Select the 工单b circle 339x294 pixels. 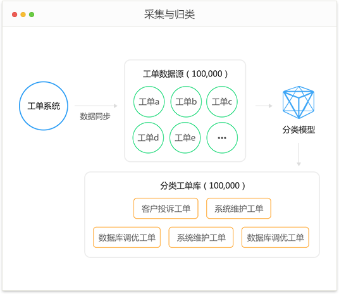[x=186, y=102]
